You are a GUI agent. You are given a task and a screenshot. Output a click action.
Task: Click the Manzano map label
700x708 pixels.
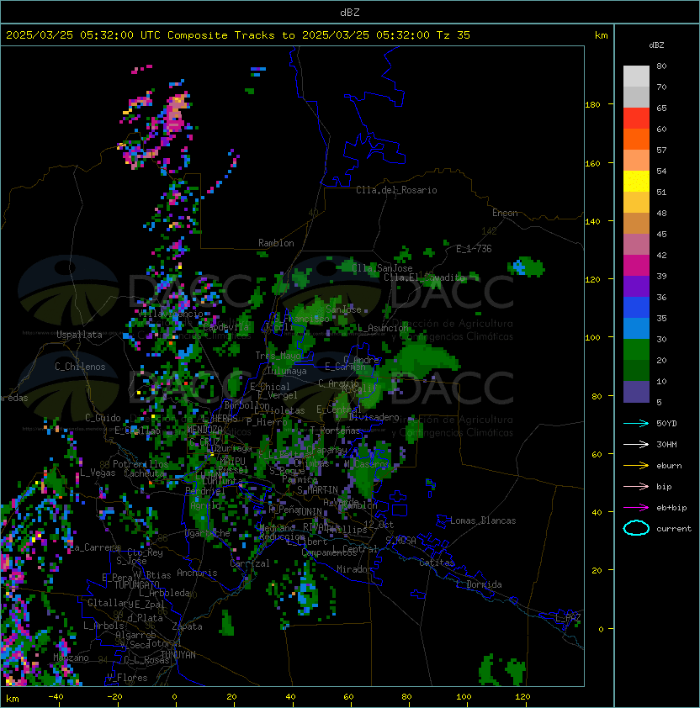click(71, 658)
